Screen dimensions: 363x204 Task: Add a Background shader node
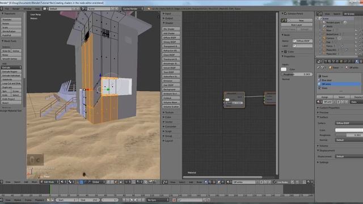click(x=171, y=90)
